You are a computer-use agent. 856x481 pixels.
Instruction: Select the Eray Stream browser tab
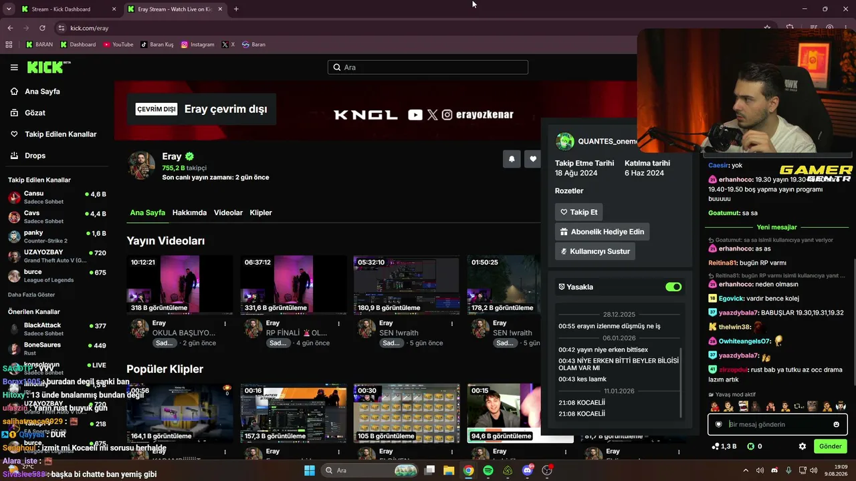pyautogui.click(x=175, y=9)
